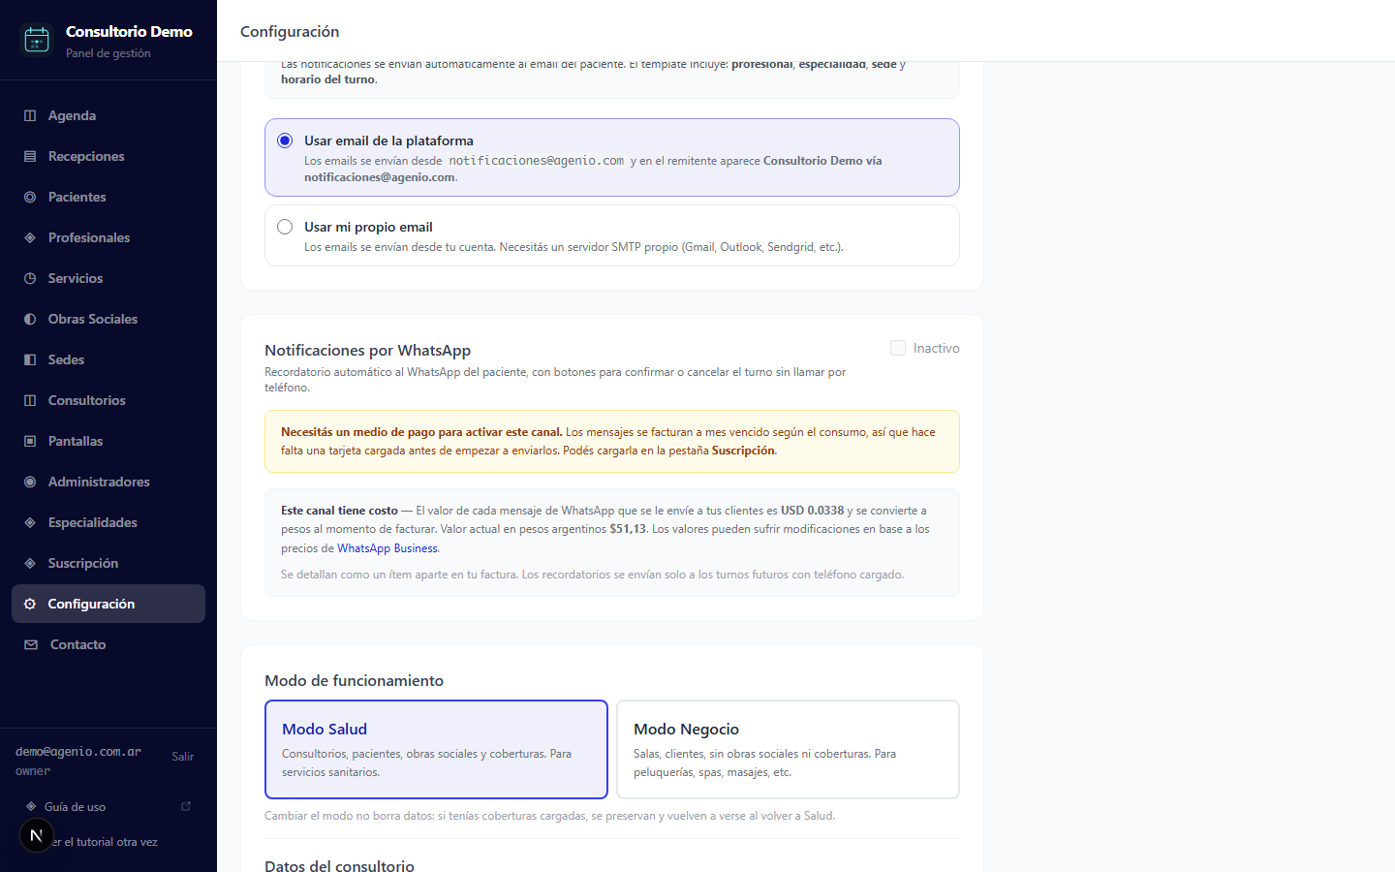Open the Contacto page
This screenshot has height=872, width=1395.
tap(108, 644)
